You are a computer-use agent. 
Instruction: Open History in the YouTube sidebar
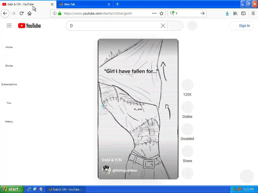[x=9, y=121]
